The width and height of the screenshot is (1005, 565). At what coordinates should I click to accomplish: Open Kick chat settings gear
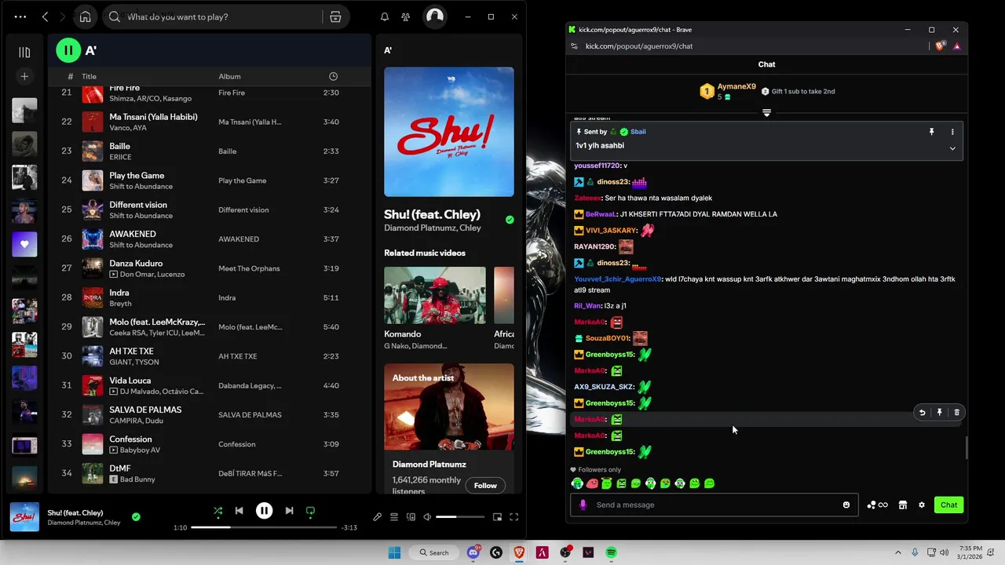922,505
